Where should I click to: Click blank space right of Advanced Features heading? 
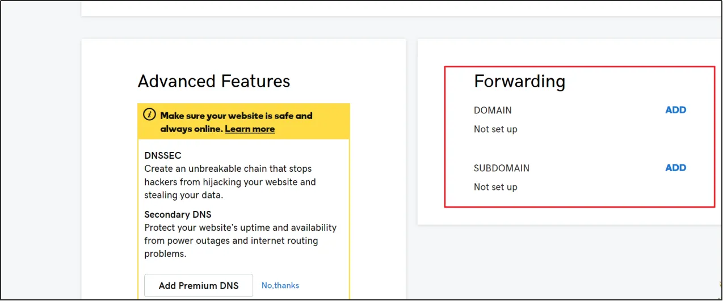[346, 81]
